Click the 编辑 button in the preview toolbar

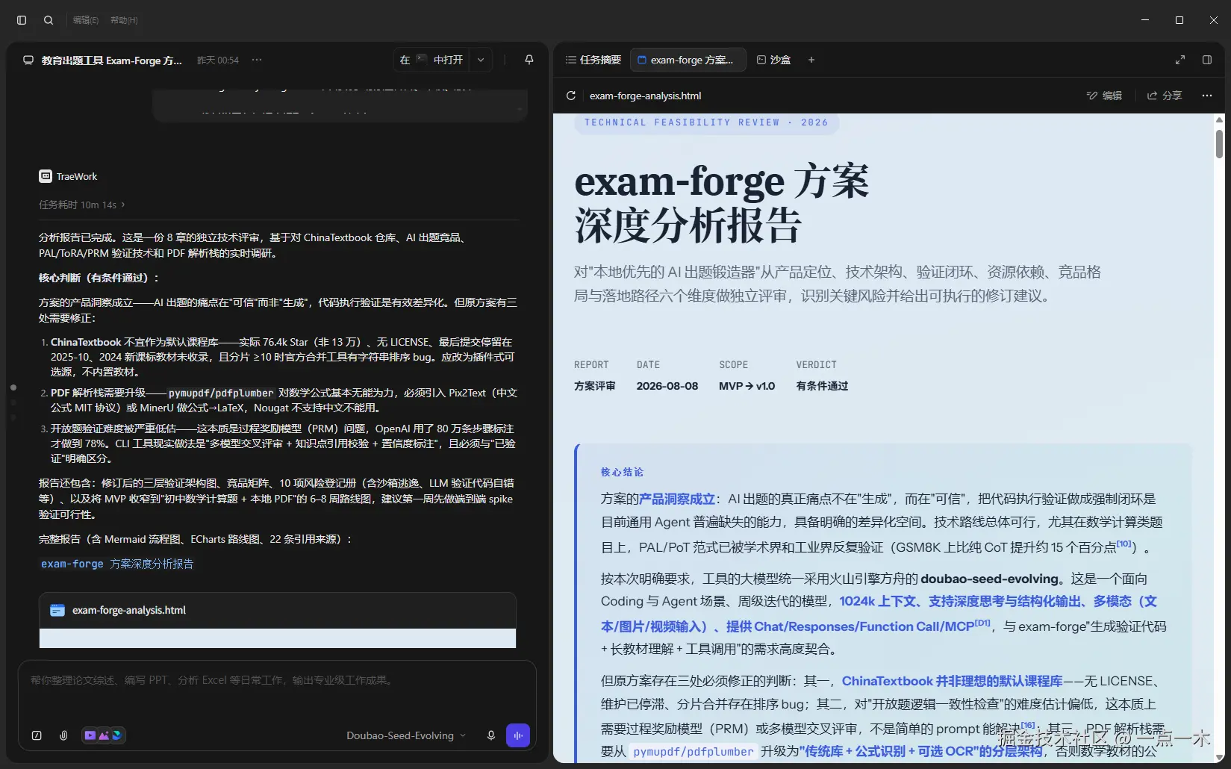click(x=1104, y=96)
